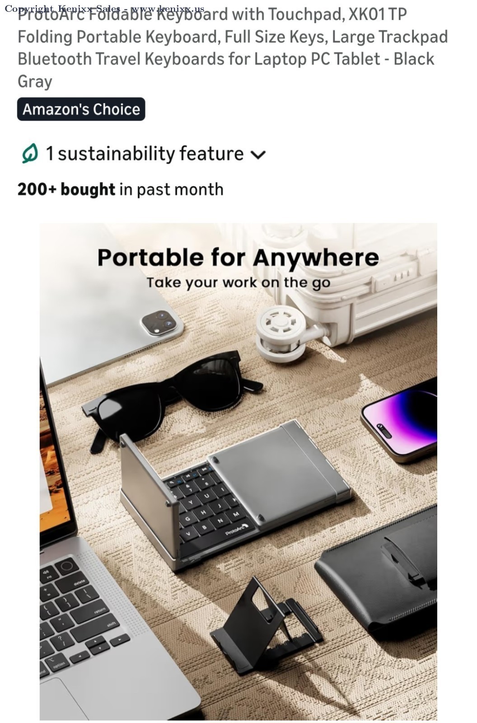Click the black folding phone stand
The image size is (477, 723).
tap(267, 627)
